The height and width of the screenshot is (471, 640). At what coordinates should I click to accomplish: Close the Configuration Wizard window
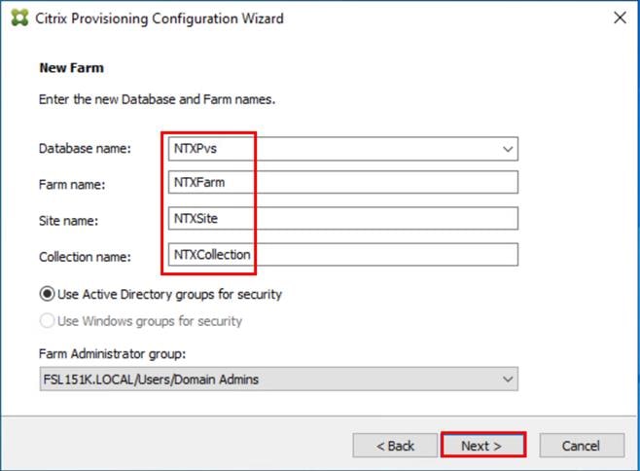click(x=620, y=18)
